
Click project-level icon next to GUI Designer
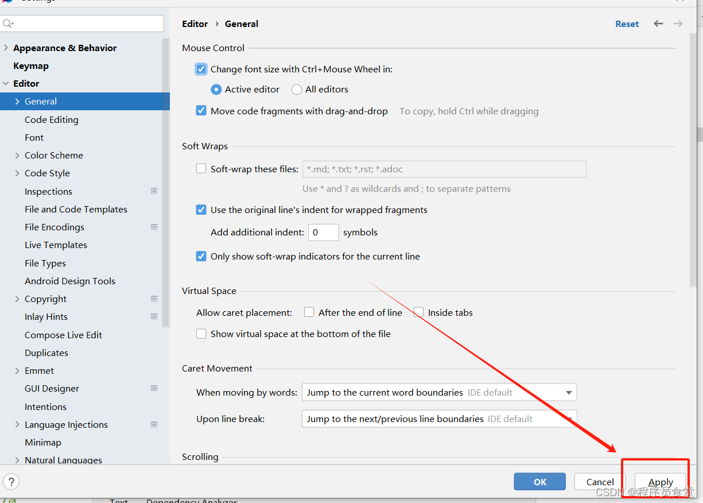click(154, 388)
